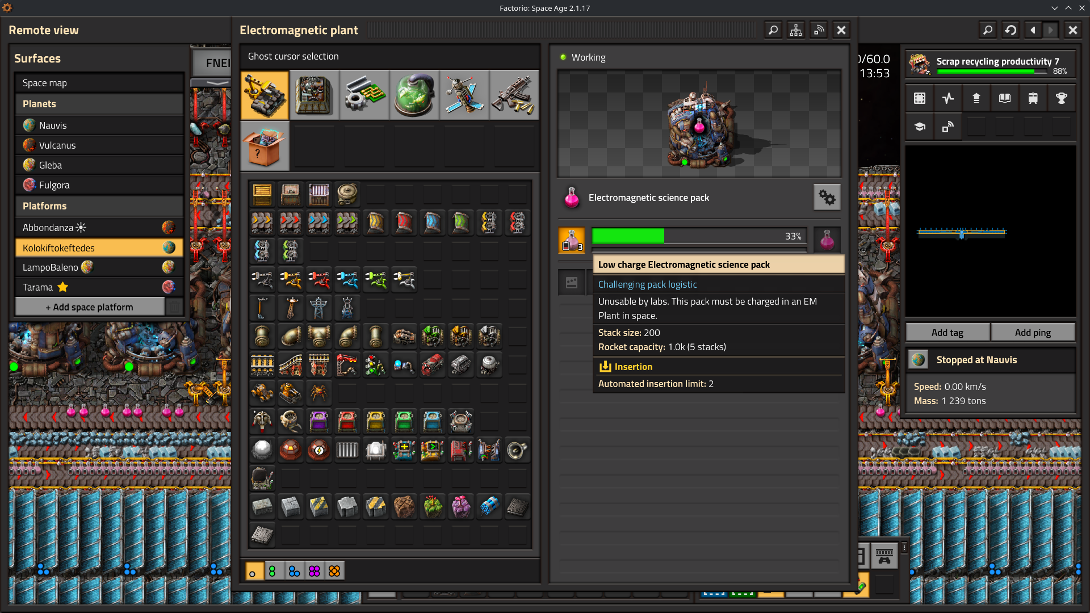Open the Logistics item category tab
The image size is (1090, 613).
point(265,95)
